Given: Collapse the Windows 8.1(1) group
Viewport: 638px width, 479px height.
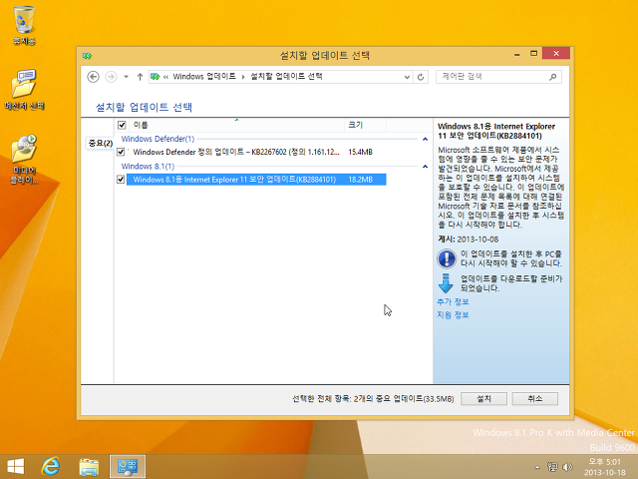Looking at the screenshot, I should [x=426, y=167].
